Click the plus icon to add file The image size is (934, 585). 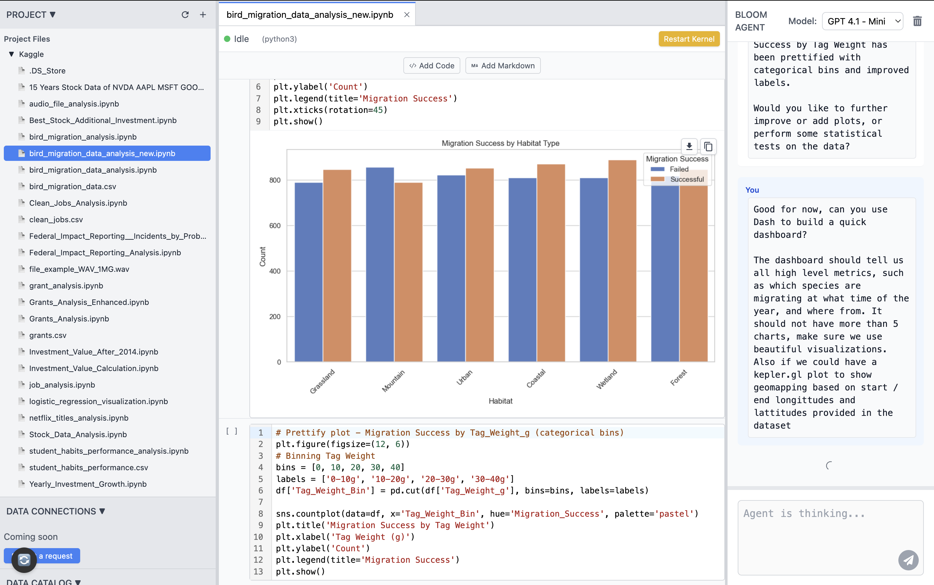203,15
